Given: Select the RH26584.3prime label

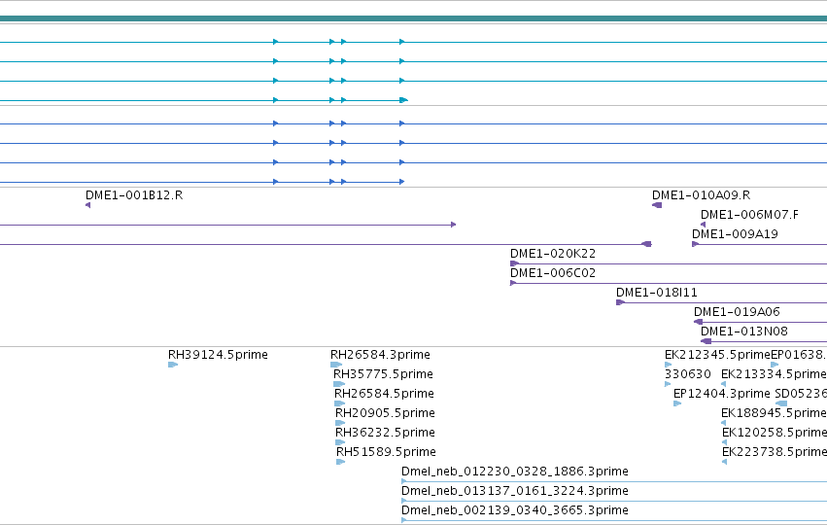Looking at the screenshot, I should (x=380, y=355).
